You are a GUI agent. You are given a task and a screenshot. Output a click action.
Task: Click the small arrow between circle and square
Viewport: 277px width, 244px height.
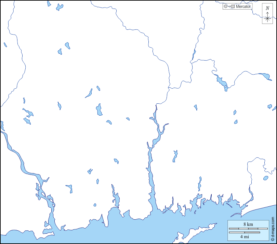click(229, 7)
